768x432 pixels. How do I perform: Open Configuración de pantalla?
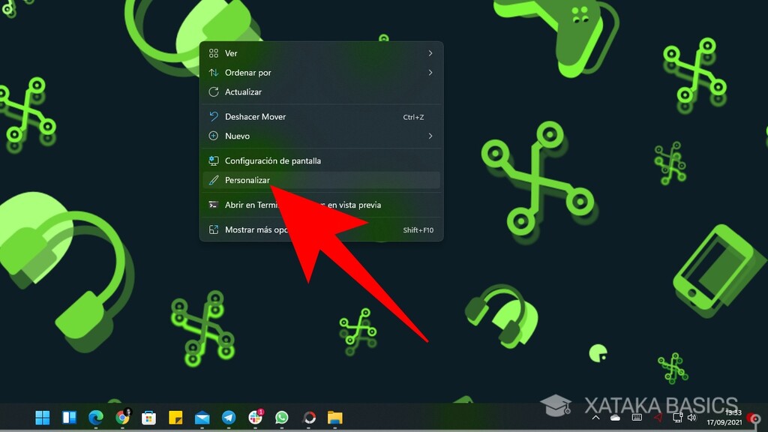[x=321, y=160]
